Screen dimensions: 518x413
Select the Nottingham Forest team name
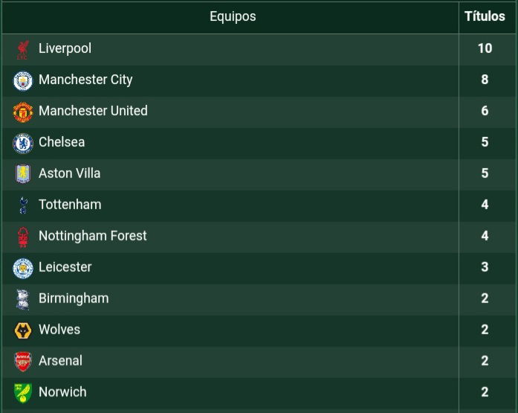[x=92, y=236]
